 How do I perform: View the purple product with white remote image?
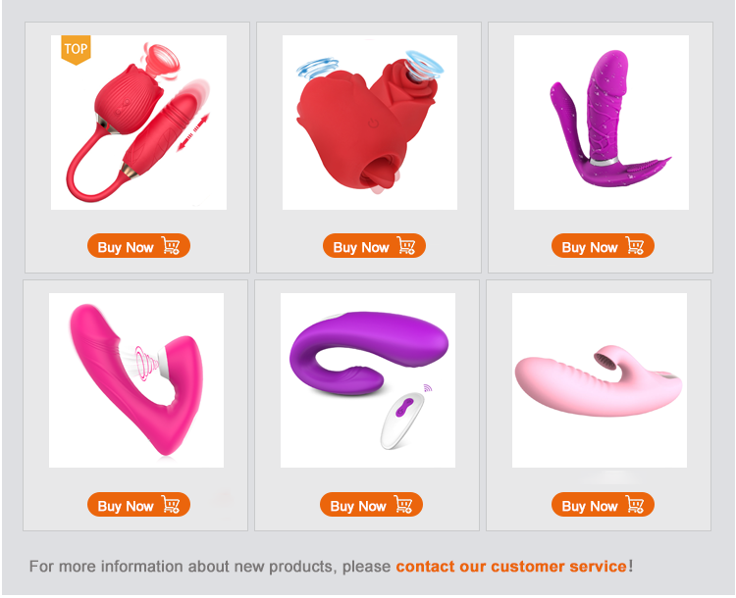point(368,380)
